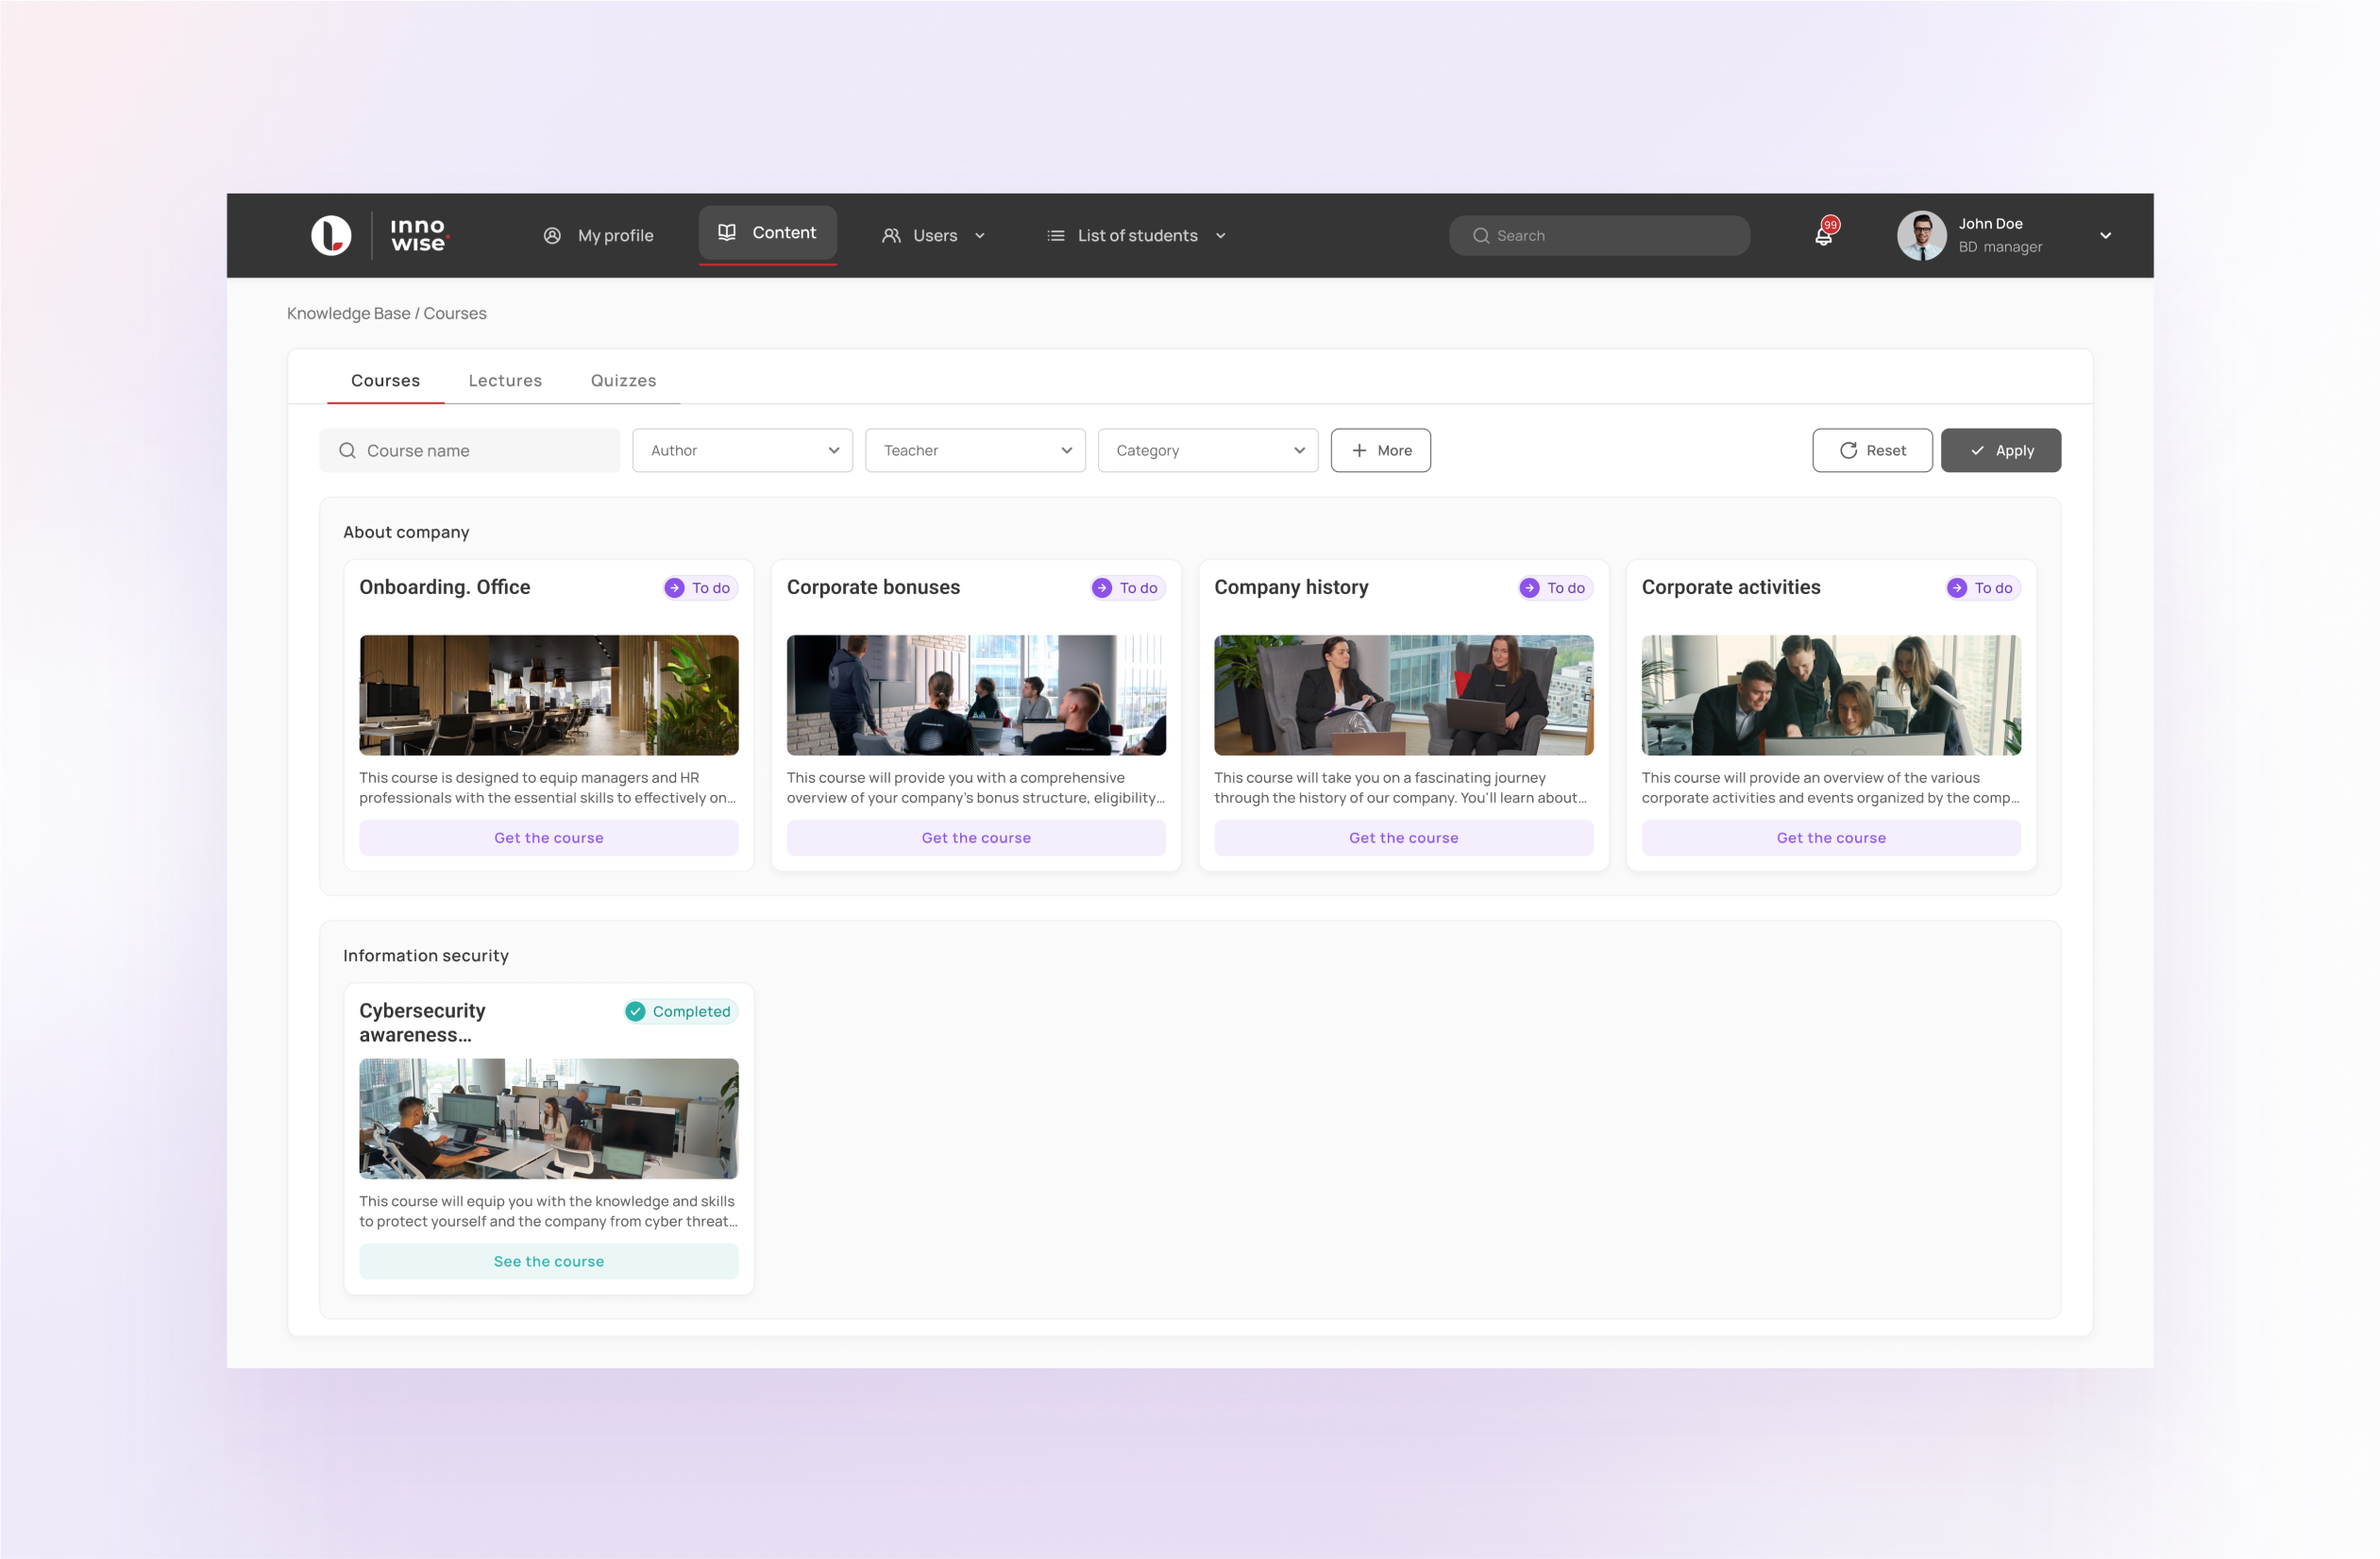Open the Company history course image
This screenshot has width=2380, height=1559.
(1404, 695)
